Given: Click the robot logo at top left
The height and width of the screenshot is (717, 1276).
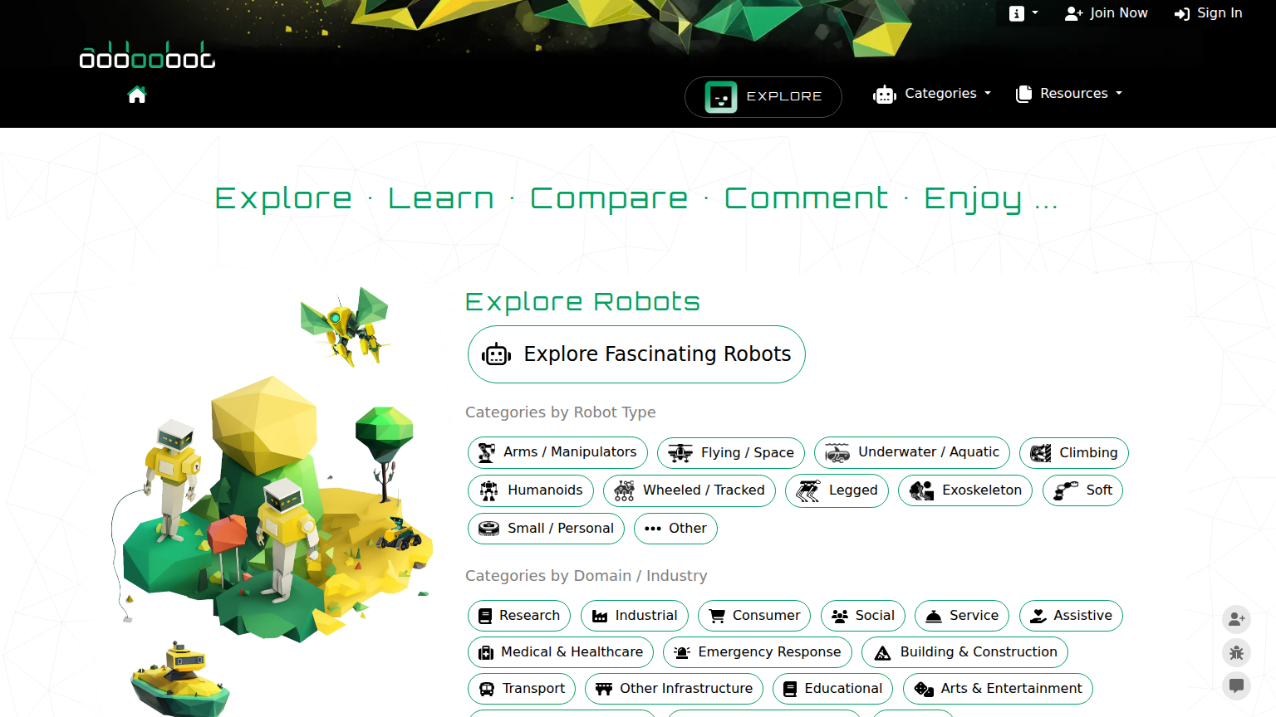Looking at the screenshot, I should (x=147, y=56).
